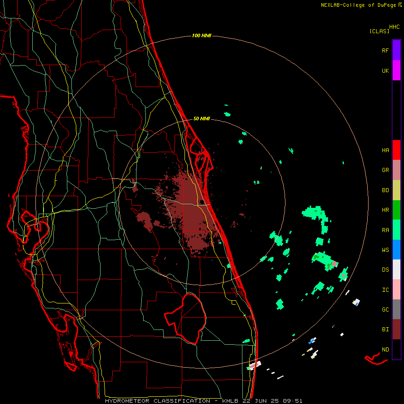Click the NEXLAB-College of DuPage credit text
The height and width of the screenshot is (404, 404).
pos(358,5)
